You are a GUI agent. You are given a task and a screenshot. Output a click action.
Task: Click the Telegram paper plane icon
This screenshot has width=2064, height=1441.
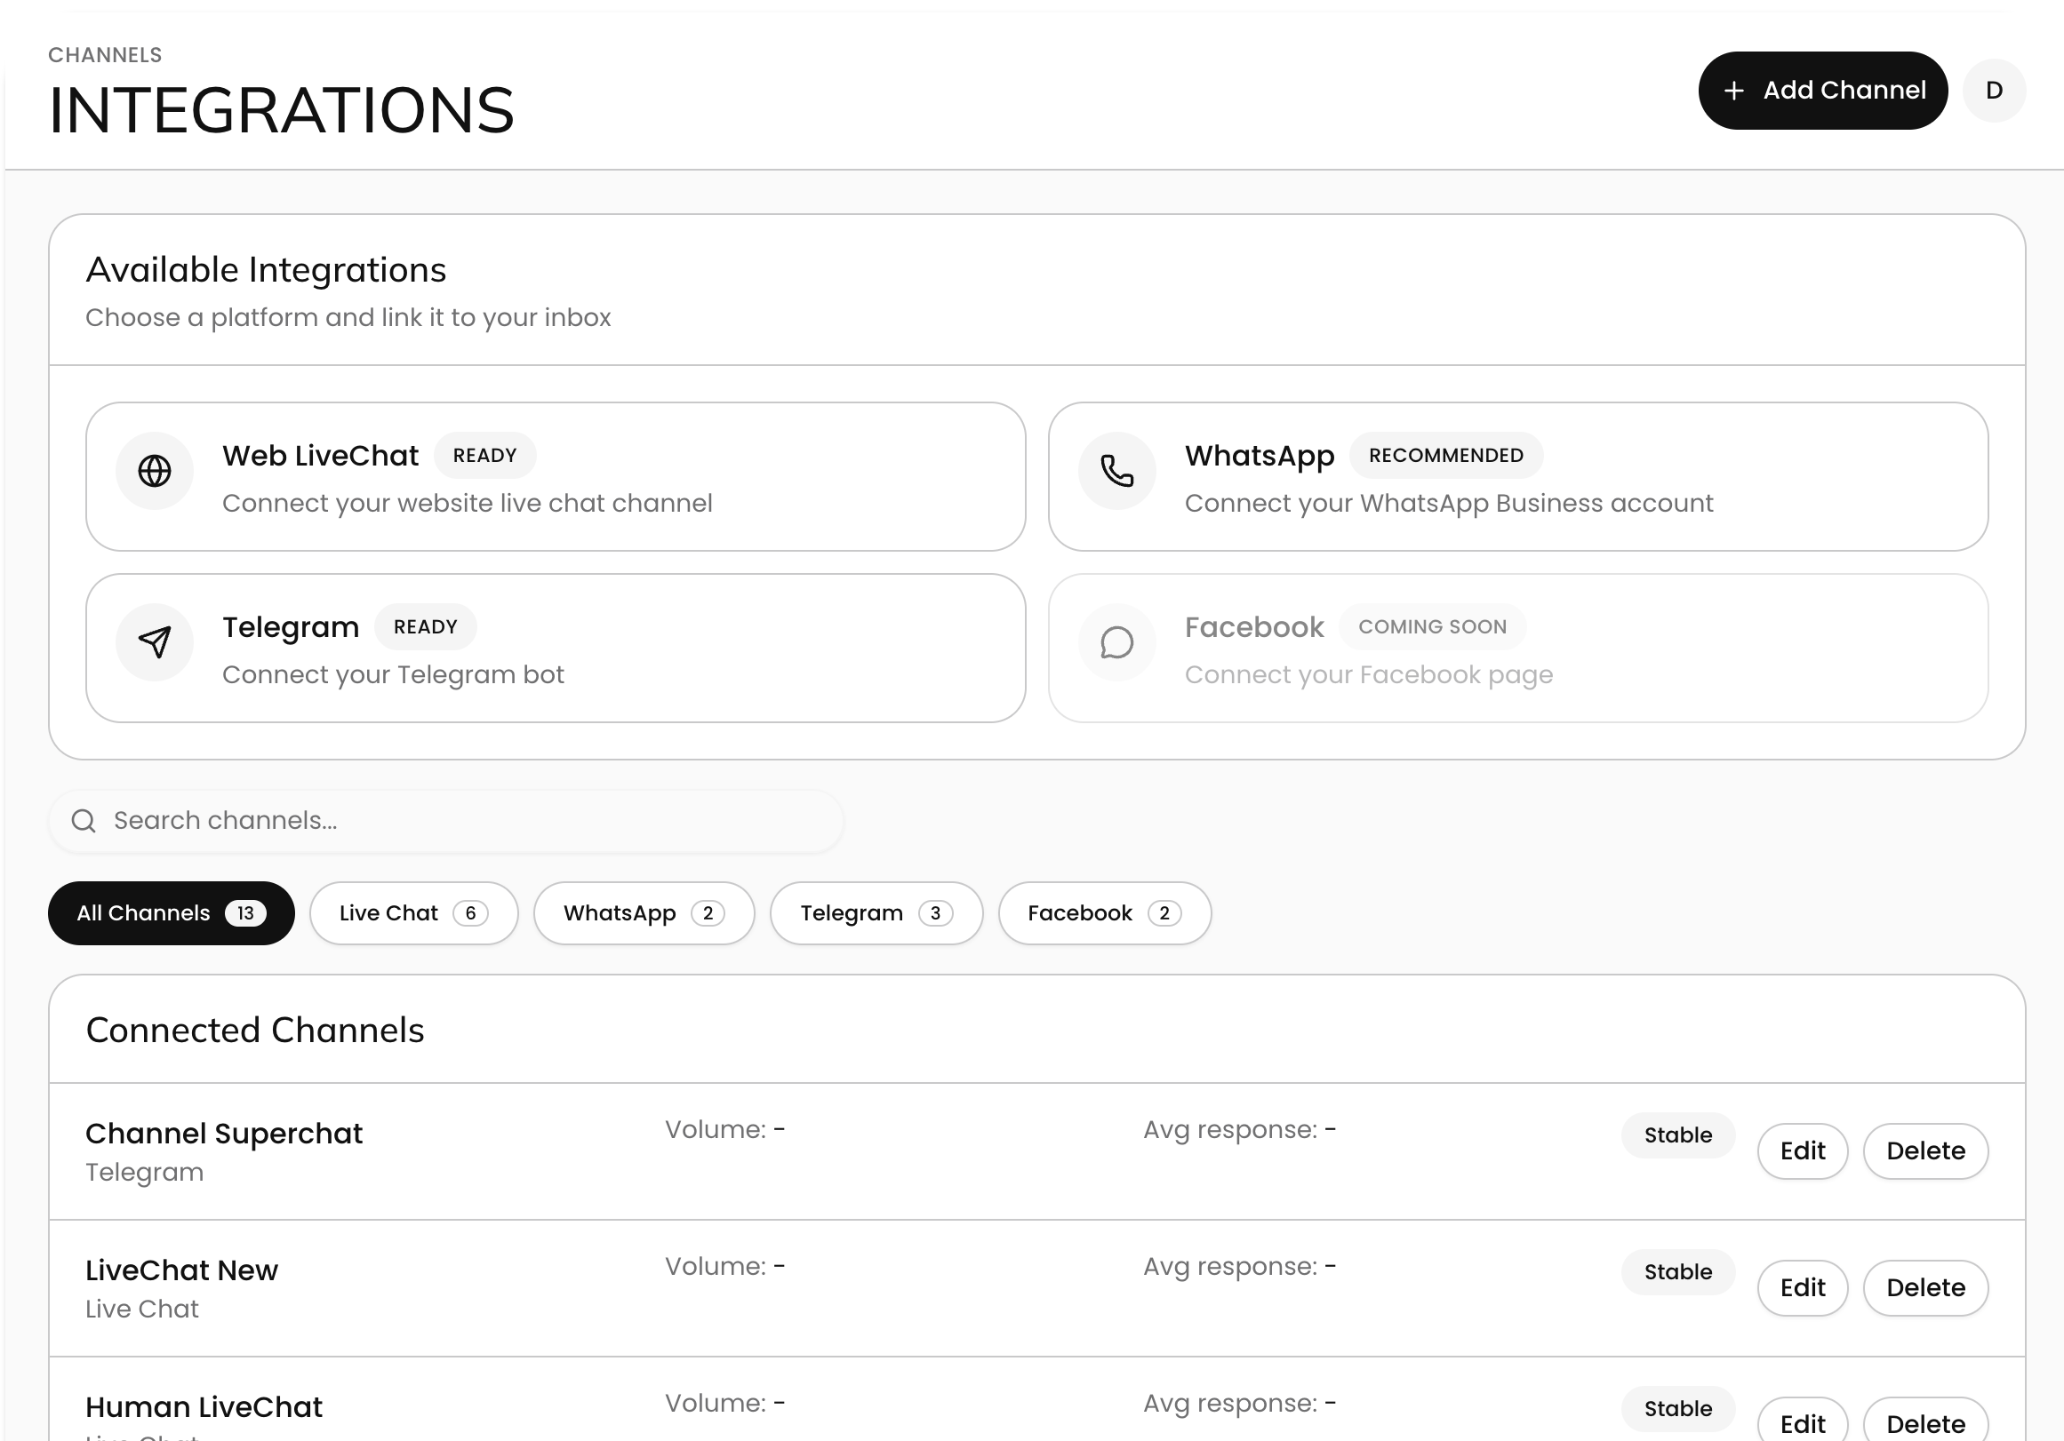click(155, 642)
